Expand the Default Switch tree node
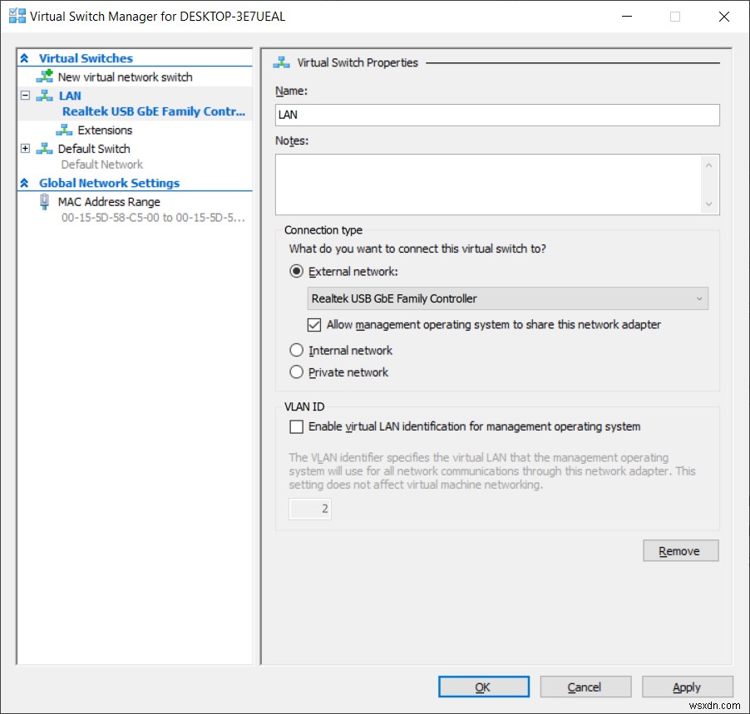The height and width of the screenshot is (714, 750). pyautogui.click(x=25, y=149)
